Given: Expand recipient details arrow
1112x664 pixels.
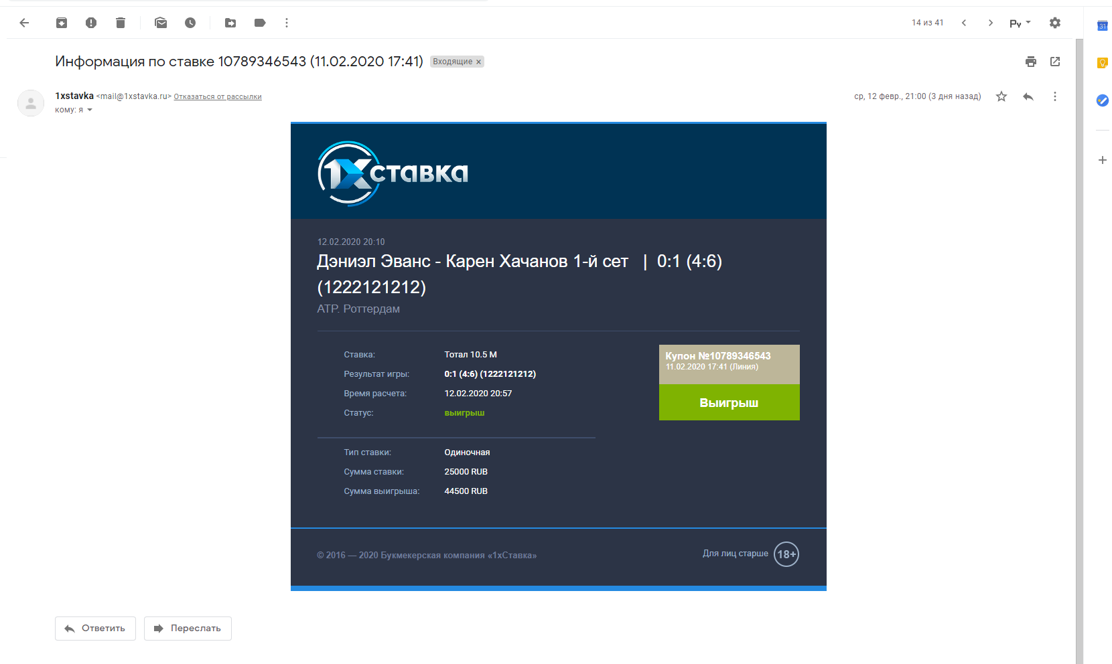Looking at the screenshot, I should point(90,110).
